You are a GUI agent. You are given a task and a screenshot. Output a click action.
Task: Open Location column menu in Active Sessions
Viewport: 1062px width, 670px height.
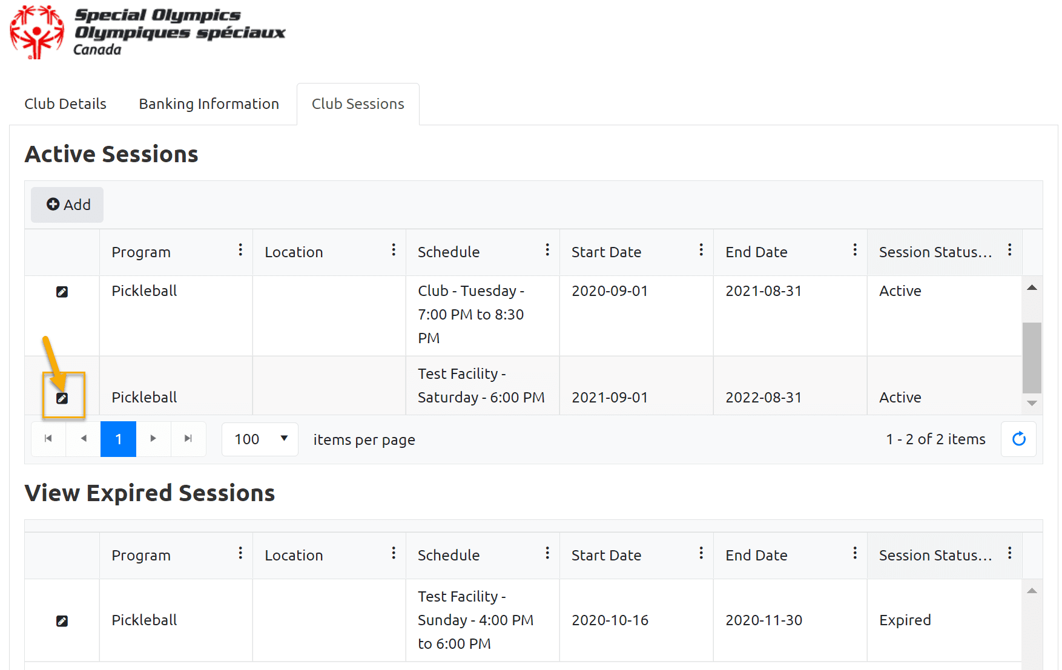coord(394,250)
